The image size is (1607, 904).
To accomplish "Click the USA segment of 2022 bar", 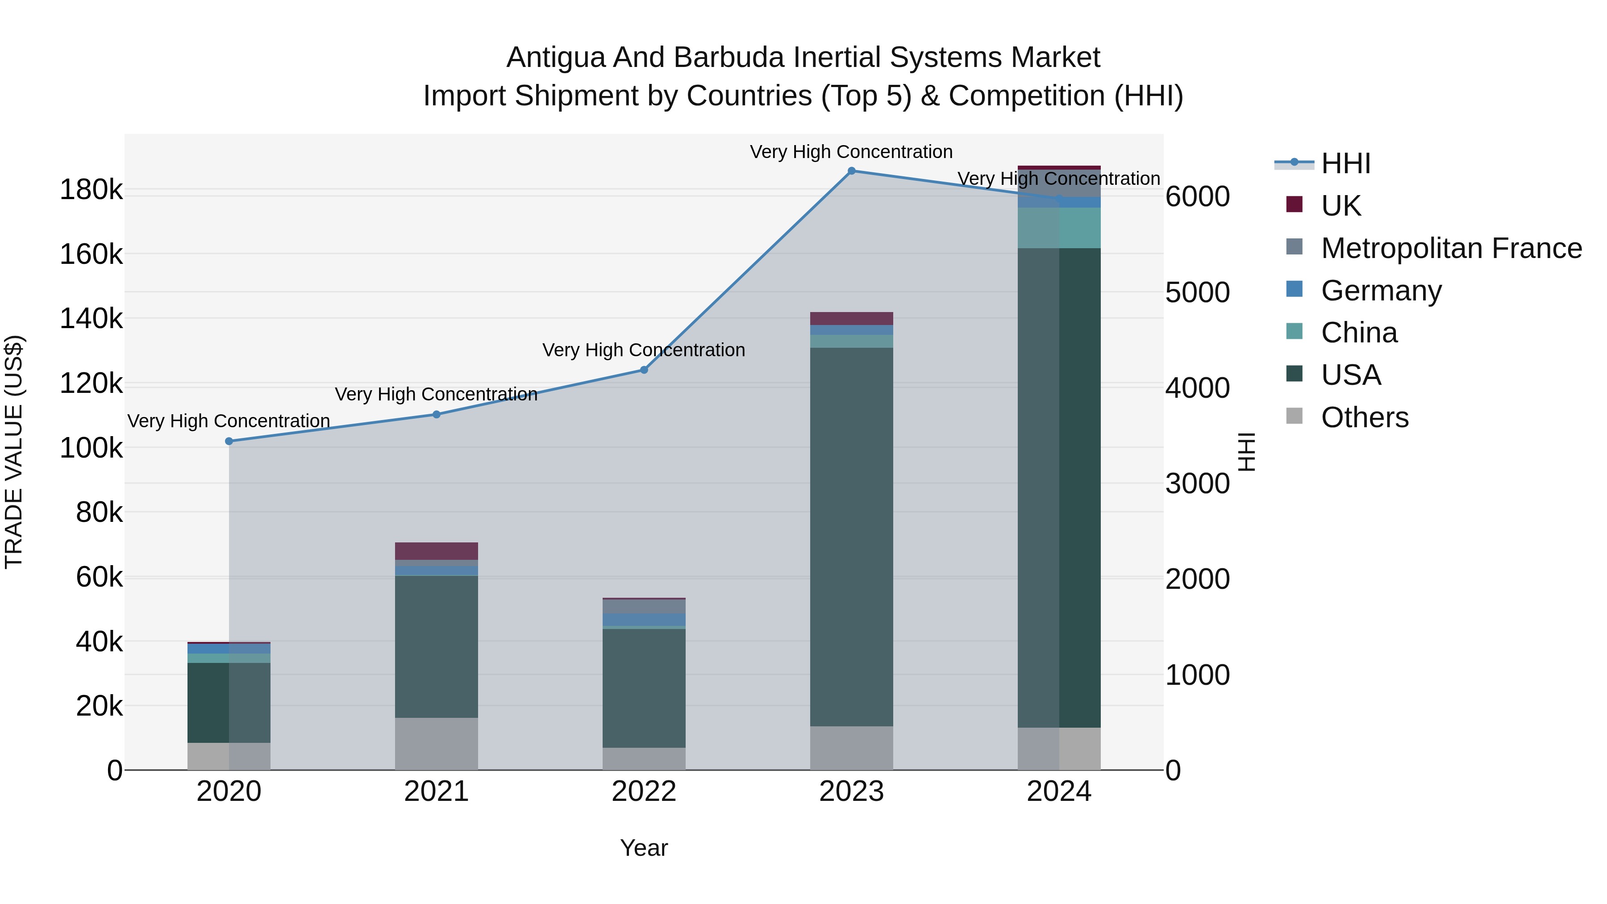I will [645, 688].
